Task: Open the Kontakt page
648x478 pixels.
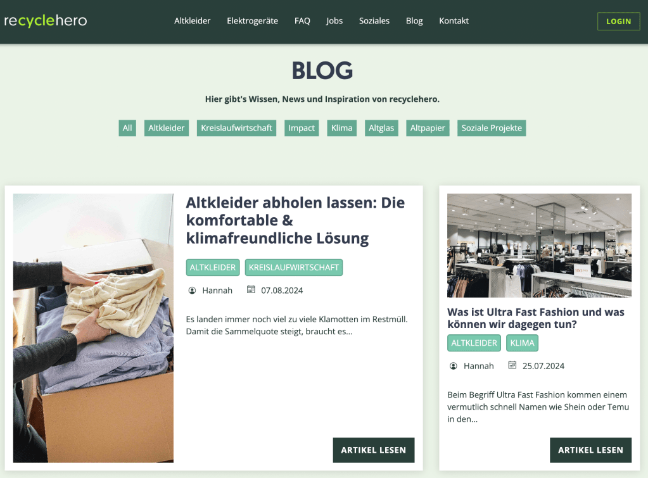Action: click(454, 21)
